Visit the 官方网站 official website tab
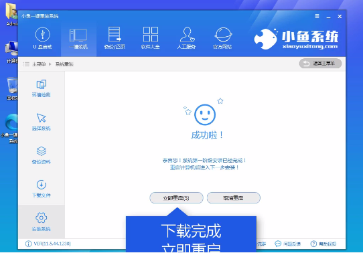The height and width of the screenshot is (253, 363). click(222, 38)
